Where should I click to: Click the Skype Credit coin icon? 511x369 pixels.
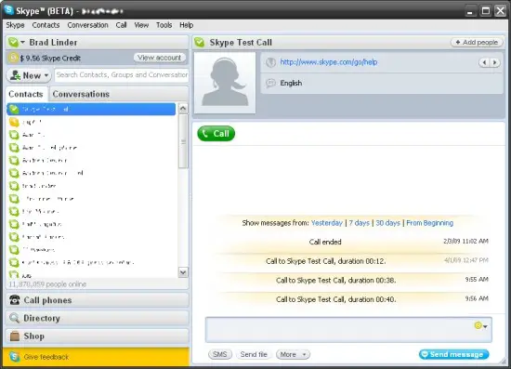click(13, 58)
